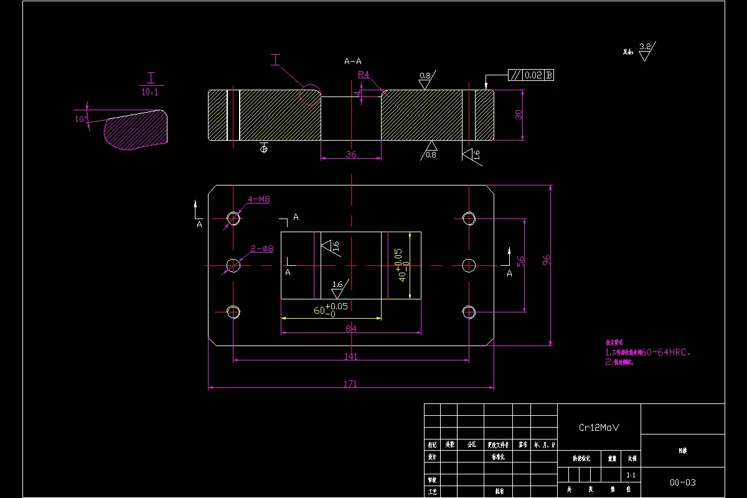Select the R4 radius dimension
Image resolution: width=747 pixels, height=498 pixels.
click(x=364, y=75)
